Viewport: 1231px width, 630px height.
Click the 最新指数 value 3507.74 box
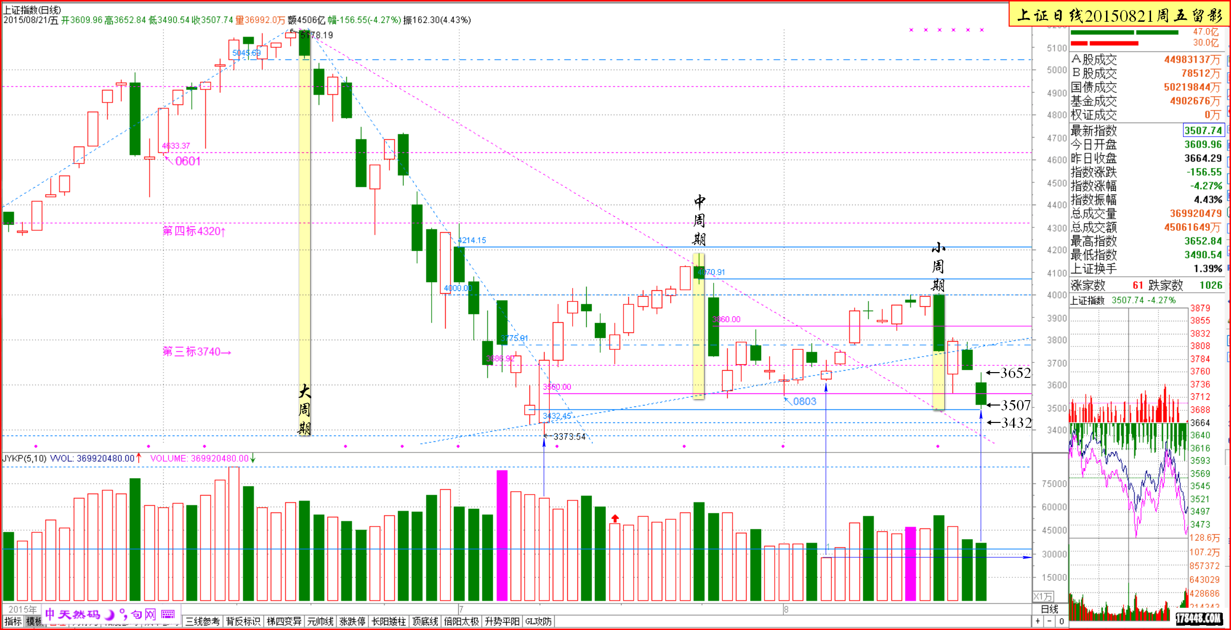coord(1203,130)
